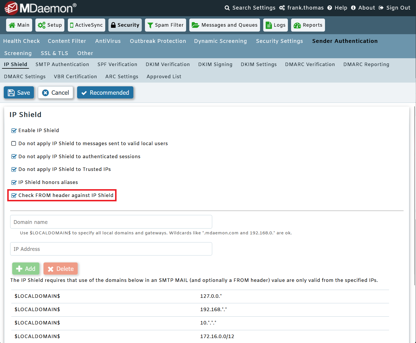
Task: Enable applying IP Shield to valid local users
Action: coord(13,143)
